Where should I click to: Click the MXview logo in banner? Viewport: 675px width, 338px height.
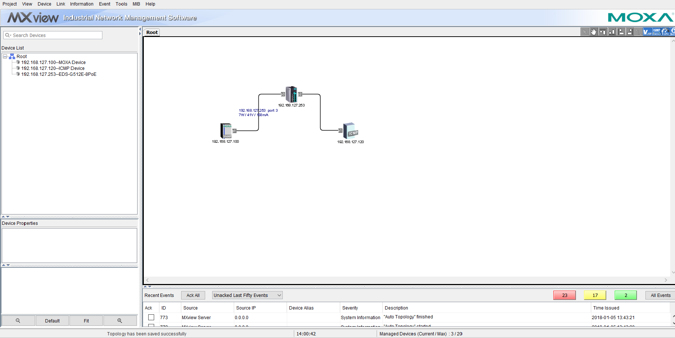[x=33, y=17]
